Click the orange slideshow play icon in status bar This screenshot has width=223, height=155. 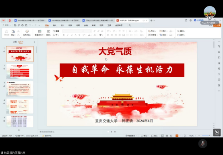(x=177, y=136)
